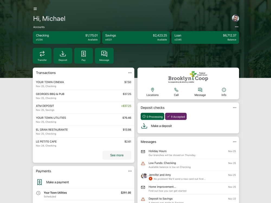Click the Brooklyn Coop logo
271x203 pixels.
tap(188, 77)
